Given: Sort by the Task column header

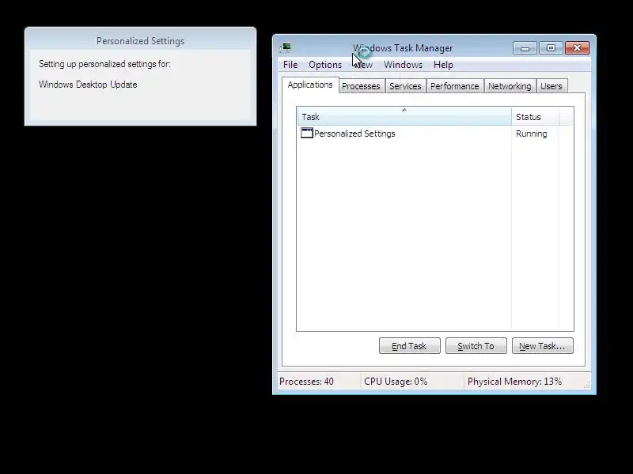Looking at the screenshot, I should (404, 116).
